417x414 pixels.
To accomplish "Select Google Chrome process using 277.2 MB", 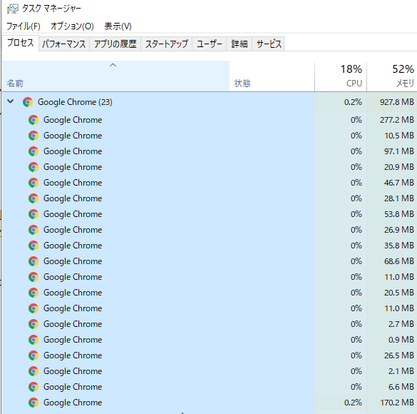I will pyautogui.click(x=210, y=120).
